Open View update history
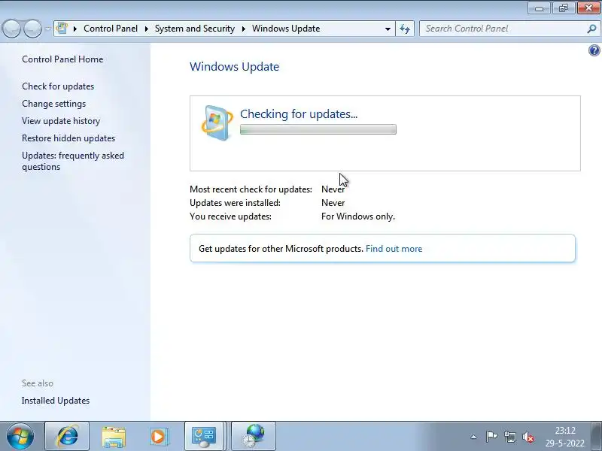The height and width of the screenshot is (451, 602). [x=61, y=121]
